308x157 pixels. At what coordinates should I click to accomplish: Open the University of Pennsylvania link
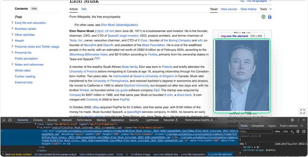tap(111, 81)
